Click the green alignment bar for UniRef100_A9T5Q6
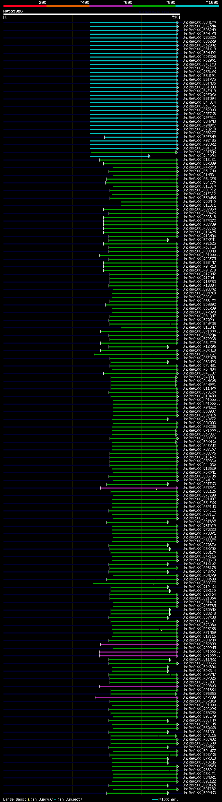This screenshot has height=802, width=222. tap(134, 152)
